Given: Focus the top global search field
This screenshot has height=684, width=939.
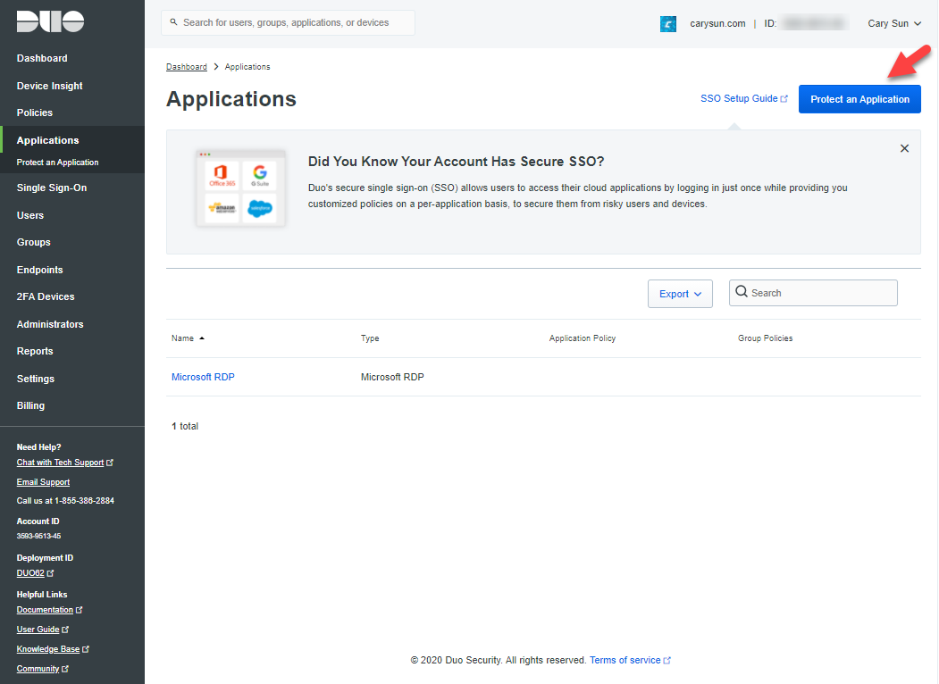Looking at the screenshot, I should pyautogui.click(x=288, y=22).
